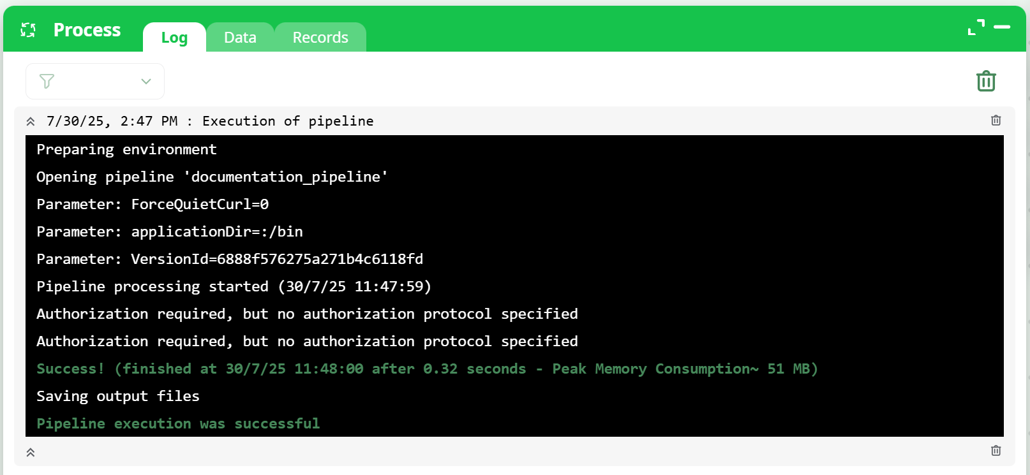This screenshot has width=1030, height=475.
Task: Open the Data tab
Action: 240,38
